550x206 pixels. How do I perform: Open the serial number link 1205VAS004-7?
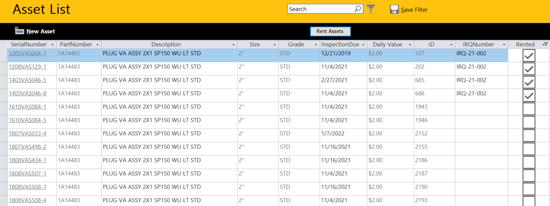point(27,54)
